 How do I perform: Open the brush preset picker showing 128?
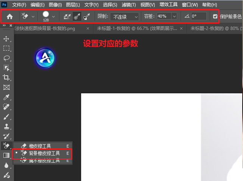pyautogui.click(x=53, y=16)
